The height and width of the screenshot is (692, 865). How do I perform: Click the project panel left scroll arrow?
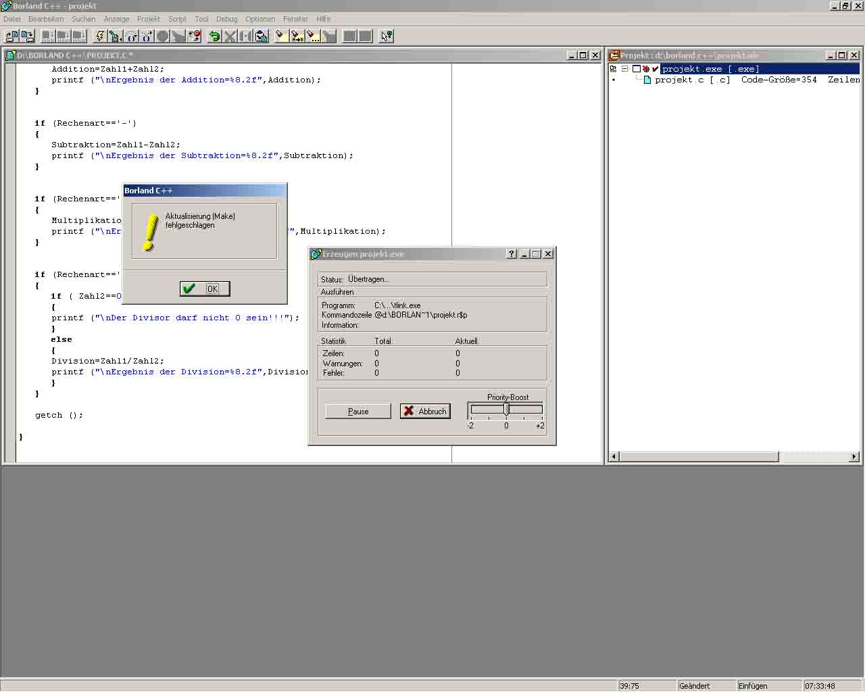[x=614, y=457]
